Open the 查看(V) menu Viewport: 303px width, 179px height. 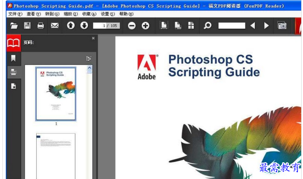coord(34,14)
